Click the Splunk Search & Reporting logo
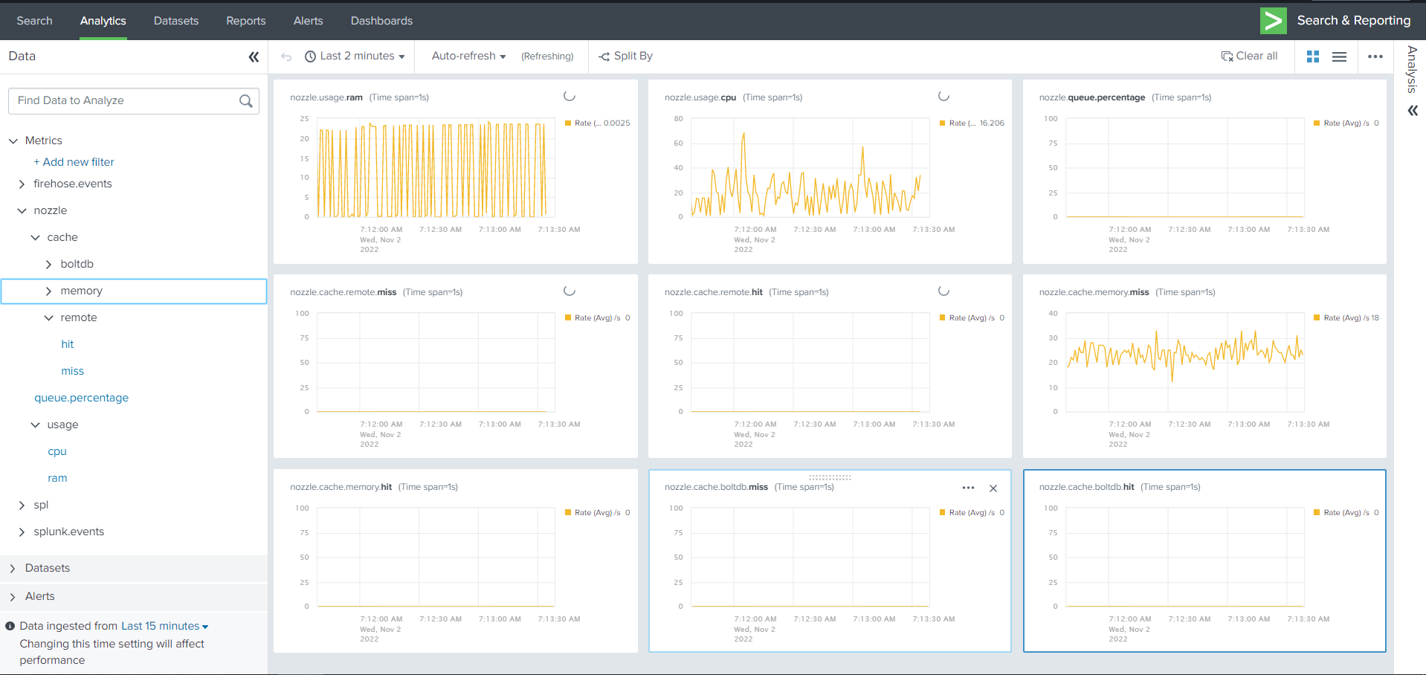 (1273, 20)
